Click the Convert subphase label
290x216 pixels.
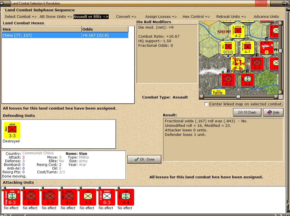point(126,16)
